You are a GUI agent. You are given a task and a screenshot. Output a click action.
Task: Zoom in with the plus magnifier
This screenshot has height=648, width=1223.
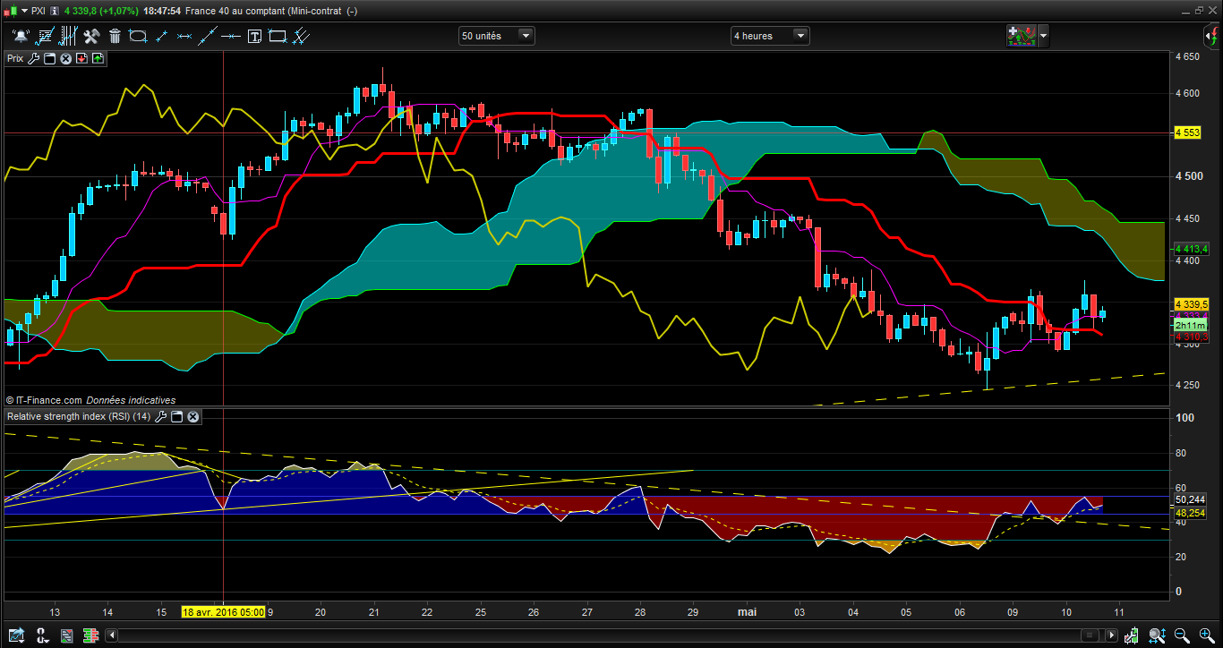pyautogui.click(x=1205, y=635)
